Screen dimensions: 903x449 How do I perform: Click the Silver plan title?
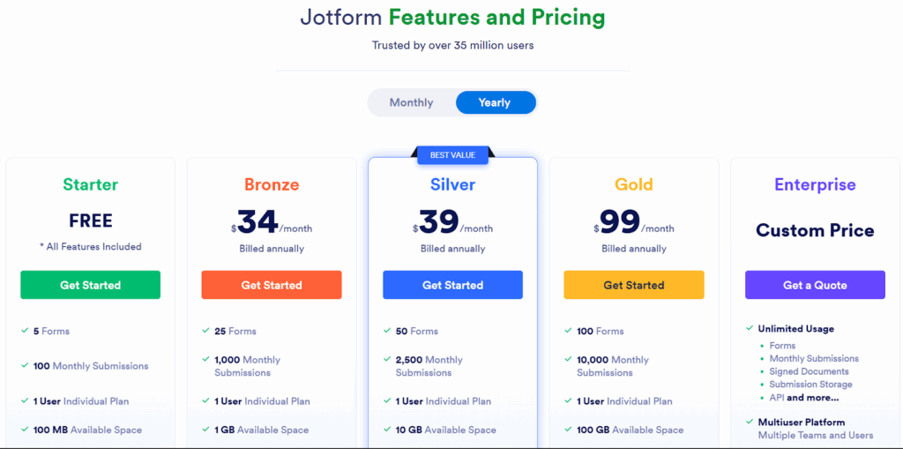tap(452, 184)
